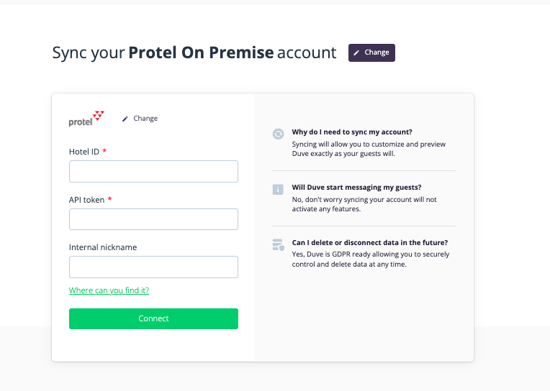Click the dark Change button in heading
Screen dimensions: 550x391
[x=371, y=52]
